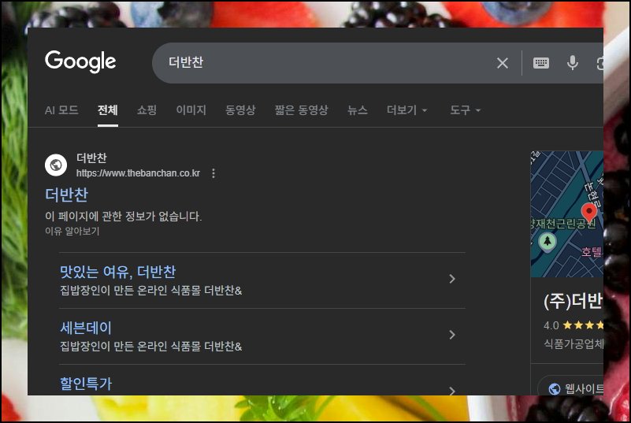This screenshot has width=631, height=423.
Task: Click the map thumbnail in the knowledge panel
Action: [x=567, y=214]
